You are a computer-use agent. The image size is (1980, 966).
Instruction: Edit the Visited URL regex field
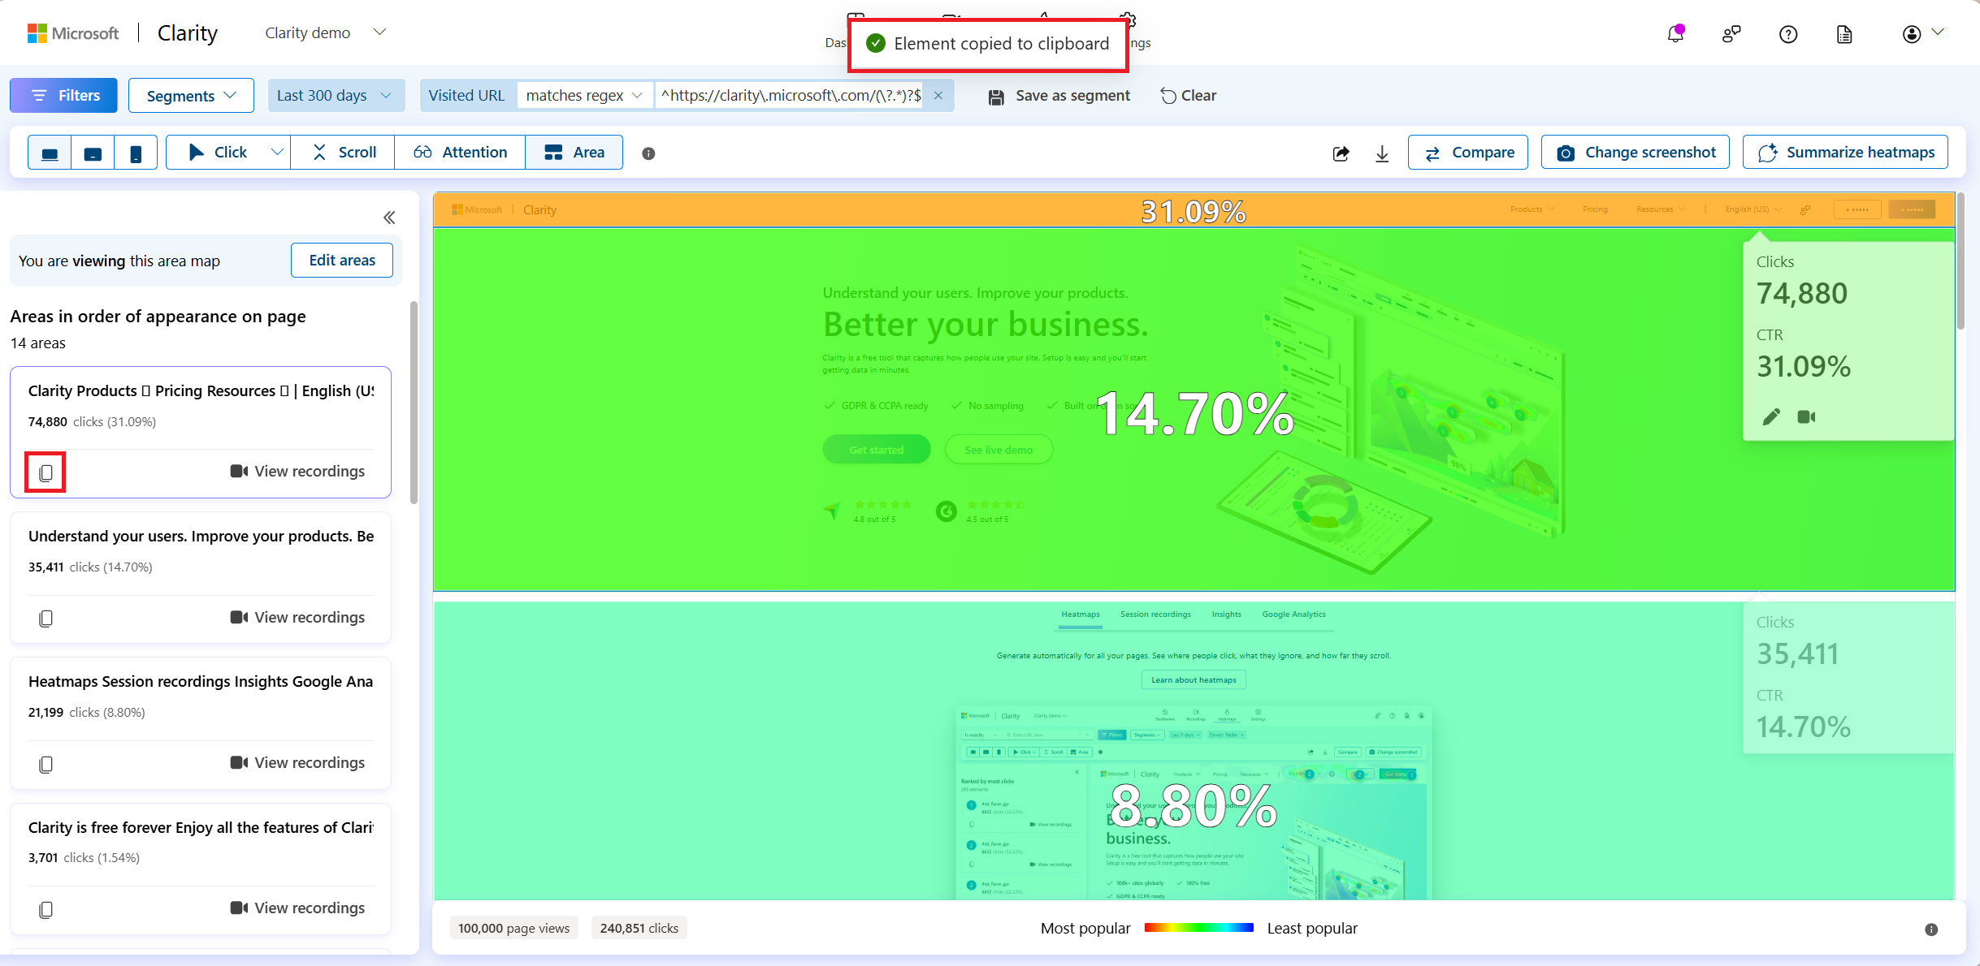(x=790, y=96)
